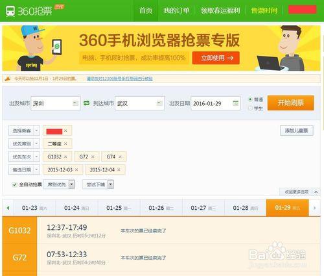Go to next dates arrow

[314, 208]
